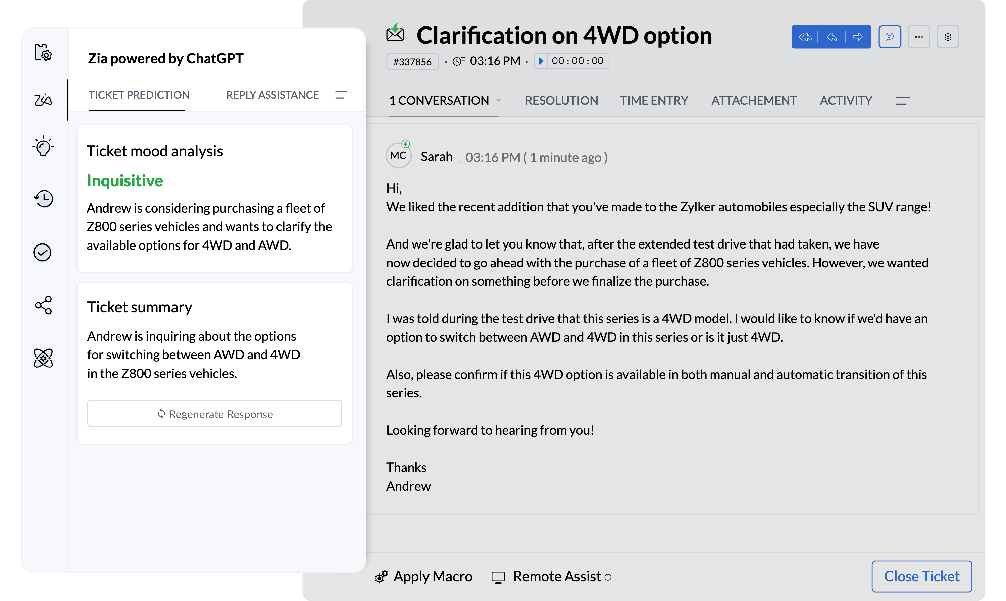Open the Resolution tab
This screenshot has width=1006, height=601.
pos(561,100)
